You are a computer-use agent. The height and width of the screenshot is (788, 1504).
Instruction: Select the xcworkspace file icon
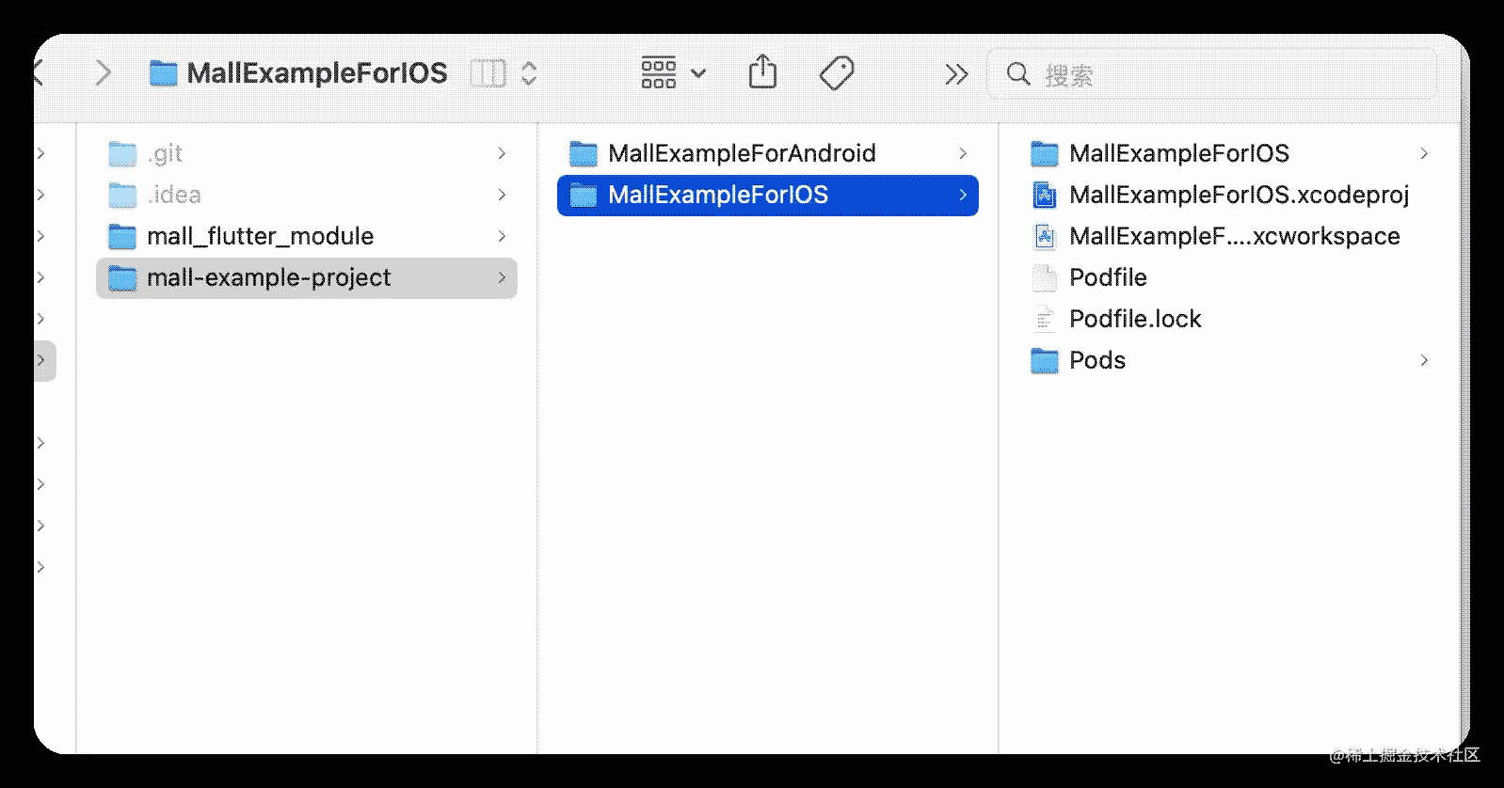(1045, 236)
